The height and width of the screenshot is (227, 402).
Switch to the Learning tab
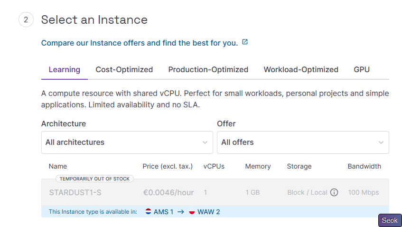(x=64, y=69)
